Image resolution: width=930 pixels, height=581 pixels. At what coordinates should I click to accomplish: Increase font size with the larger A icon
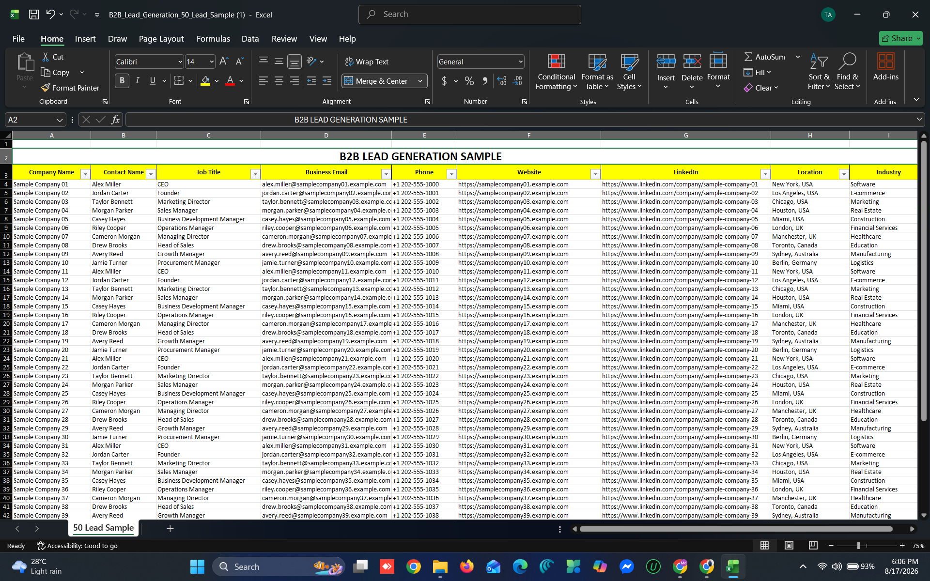224,61
